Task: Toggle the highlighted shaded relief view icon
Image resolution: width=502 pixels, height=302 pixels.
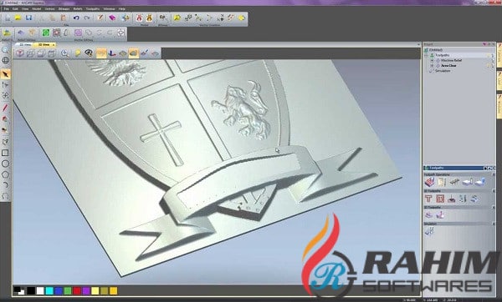Action: point(134,53)
